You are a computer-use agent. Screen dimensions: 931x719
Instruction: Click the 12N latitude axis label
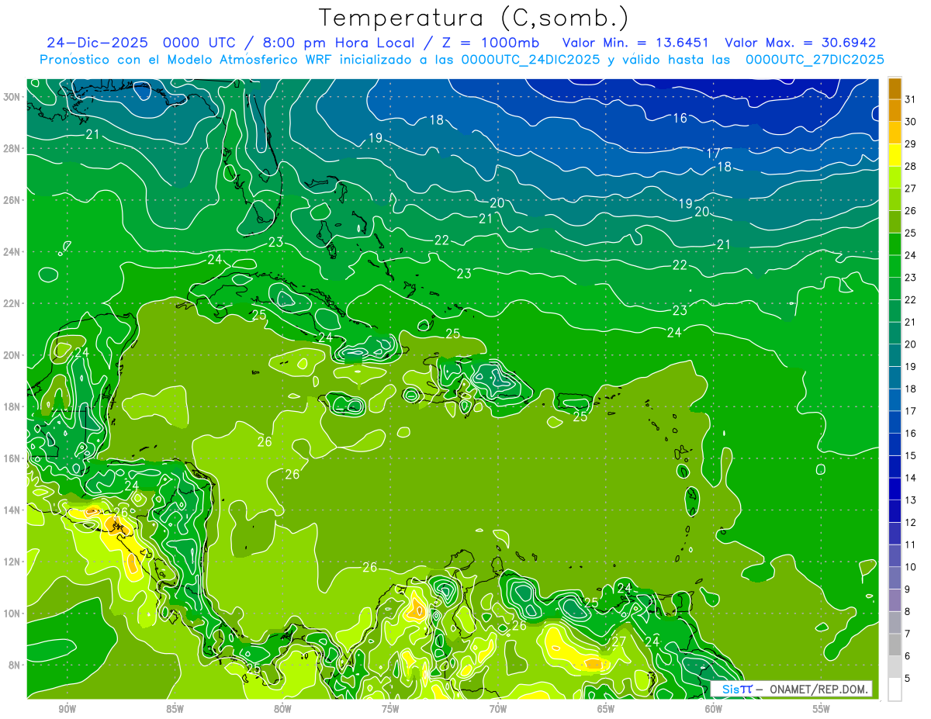(13, 562)
